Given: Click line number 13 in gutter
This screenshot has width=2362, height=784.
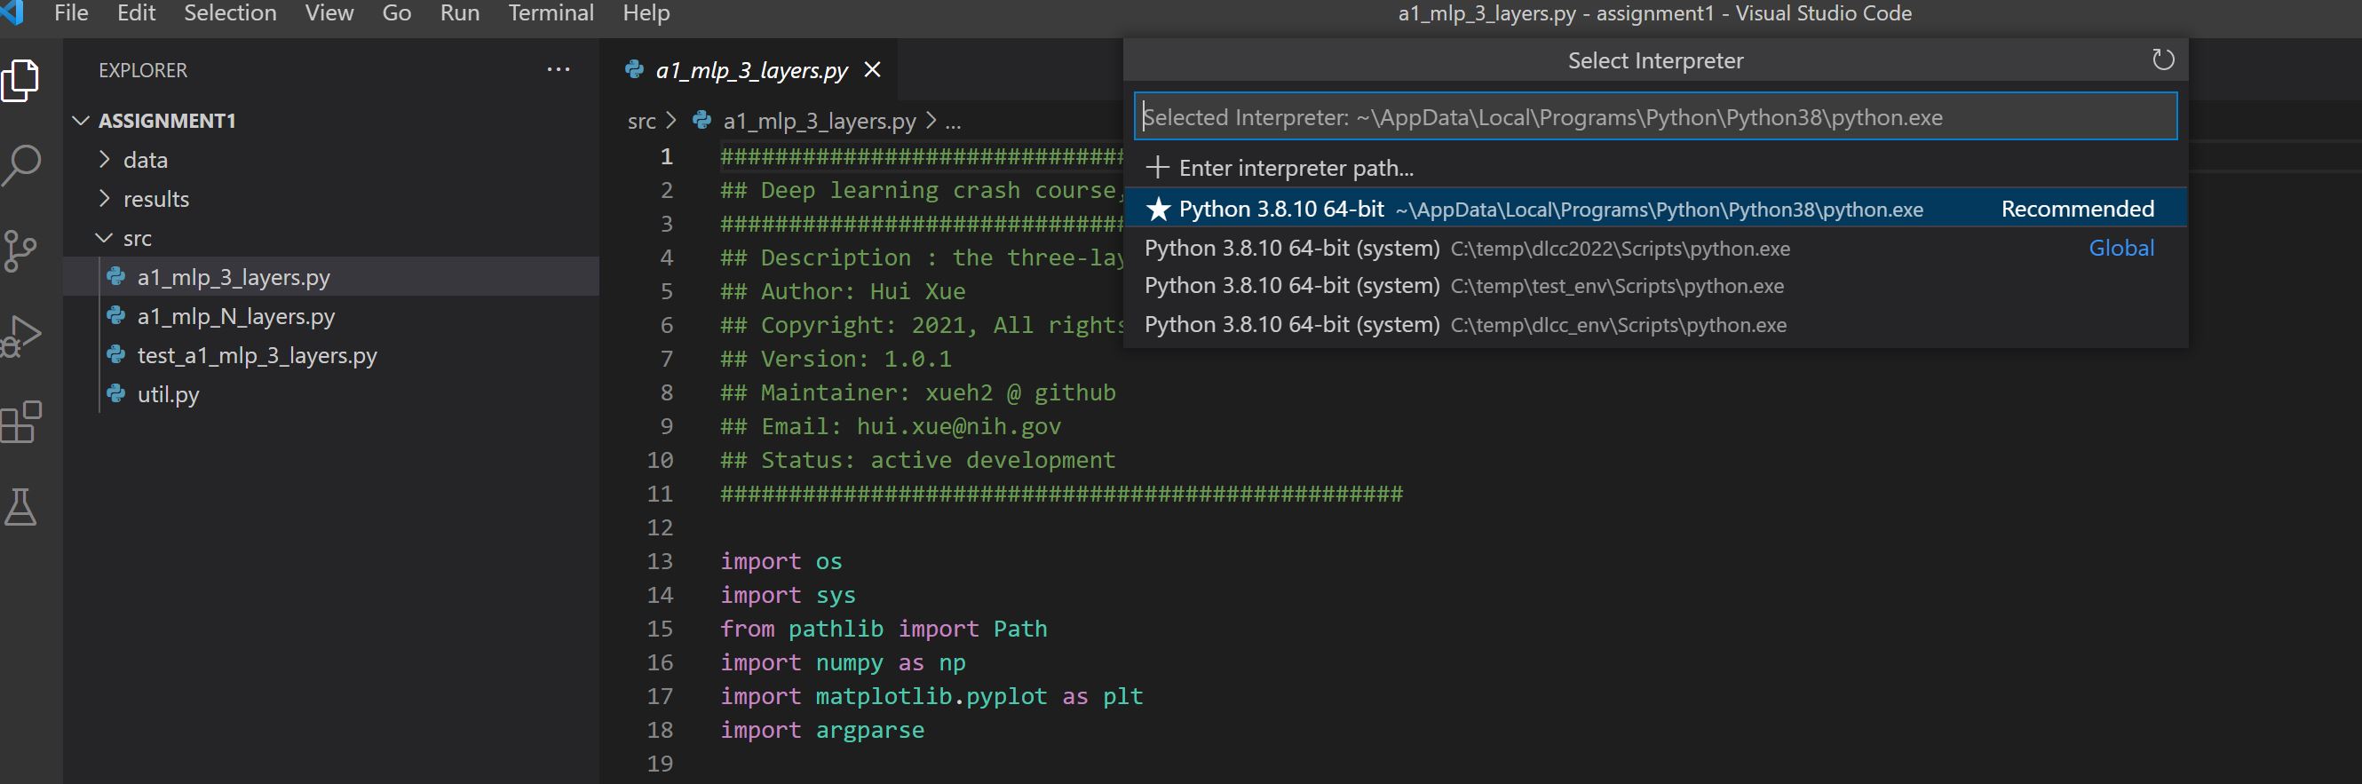Looking at the screenshot, I should pos(660,561).
